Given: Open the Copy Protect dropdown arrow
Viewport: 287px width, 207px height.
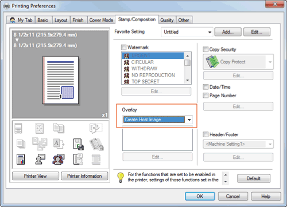Looking at the screenshot, I should [x=270, y=62].
